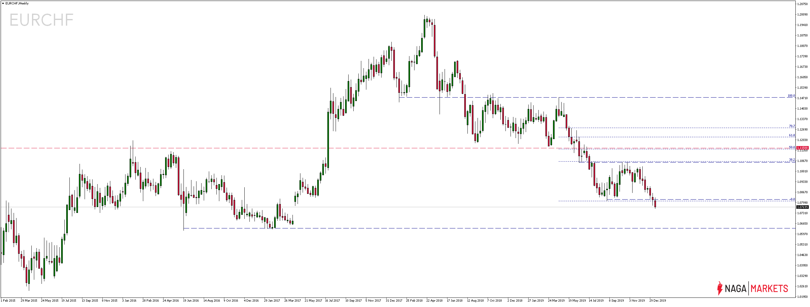Click the 1.03950 price on the scale

pyautogui.click(x=802, y=265)
